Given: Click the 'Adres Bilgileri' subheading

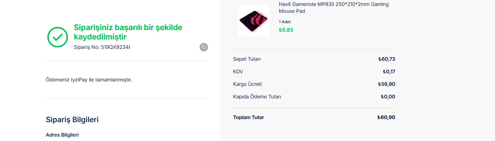Looking at the screenshot, I should (x=62, y=135).
